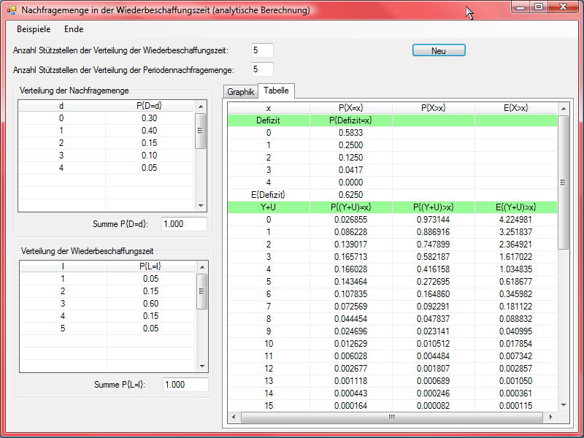Select the 0.60 probability cell for l=3
Screen dimensions: 584x438
coord(149,304)
